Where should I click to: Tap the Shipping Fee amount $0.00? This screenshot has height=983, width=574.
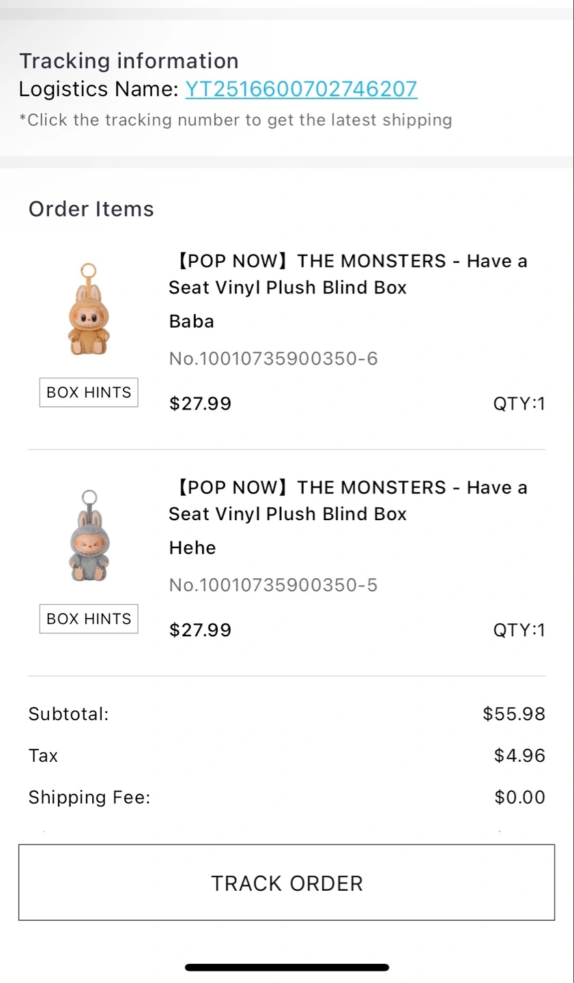tap(519, 797)
